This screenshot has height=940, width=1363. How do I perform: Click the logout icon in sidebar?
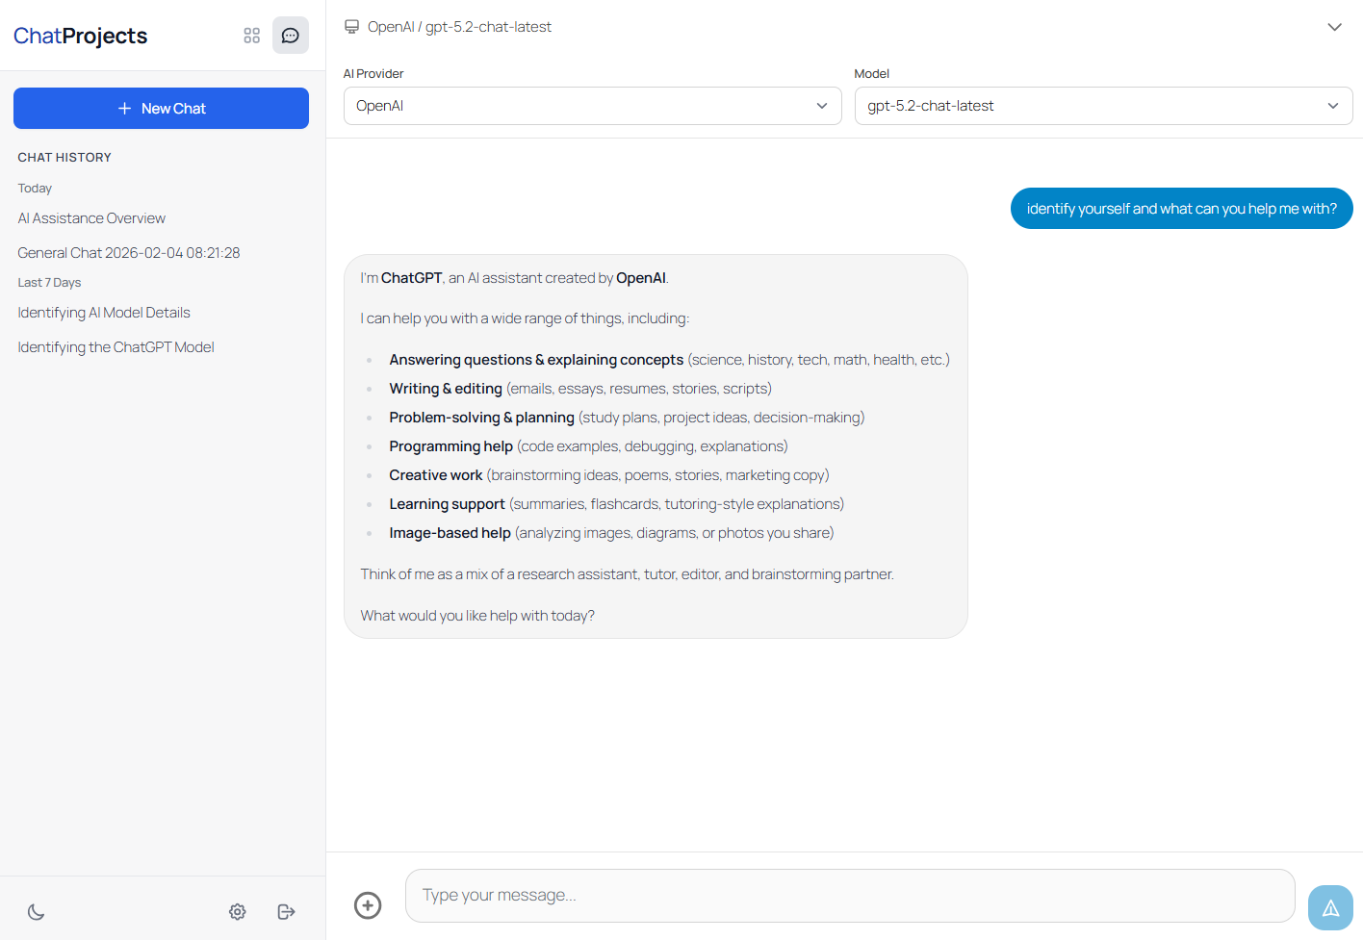coord(286,912)
